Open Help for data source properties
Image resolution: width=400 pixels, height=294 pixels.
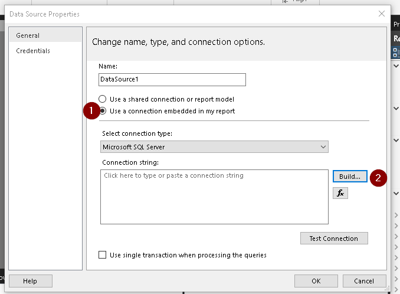[31, 281]
